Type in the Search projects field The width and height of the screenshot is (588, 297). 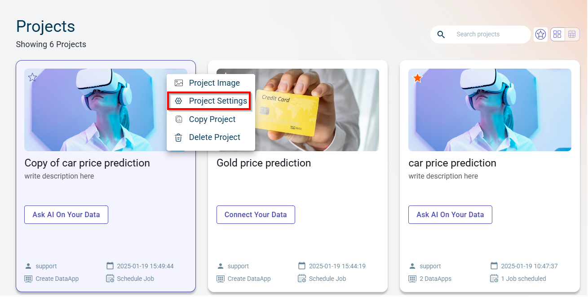[x=490, y=35]
